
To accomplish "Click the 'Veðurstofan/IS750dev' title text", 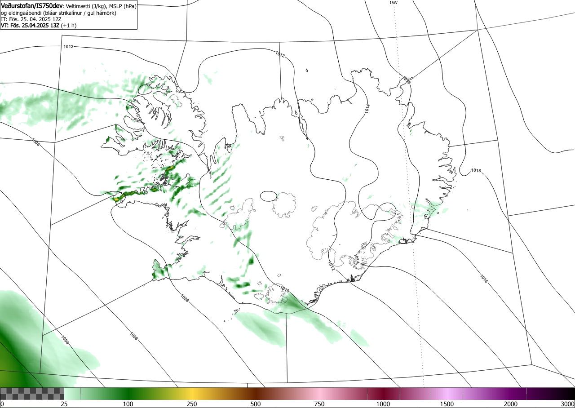I will (x=32, y=6).
